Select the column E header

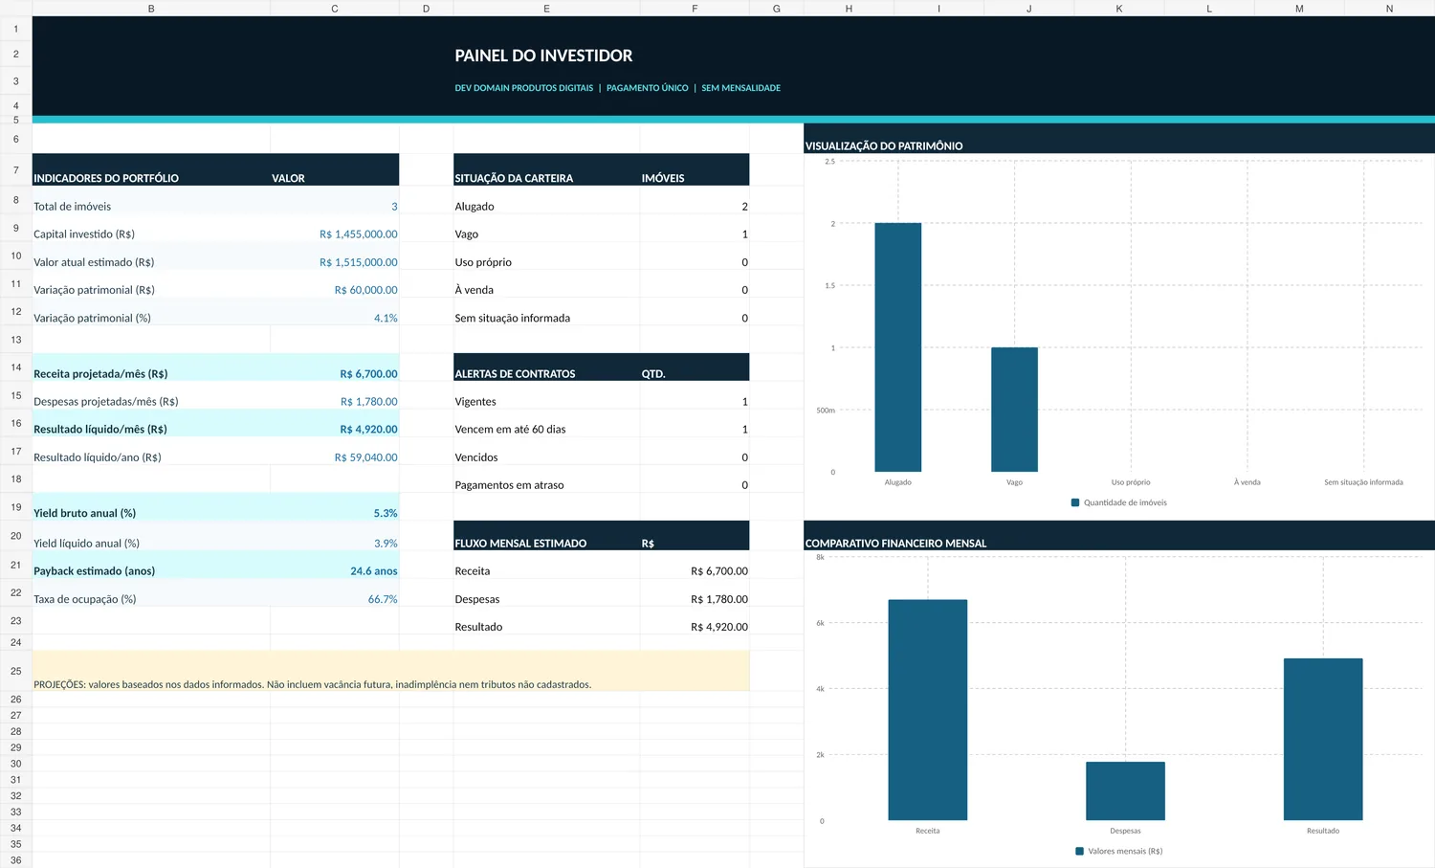point(546,9)
